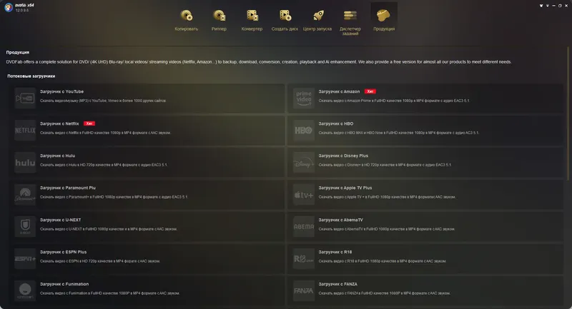Open the Загрузчик с Hulu entry
572x309 pixels.
(147, 162)
